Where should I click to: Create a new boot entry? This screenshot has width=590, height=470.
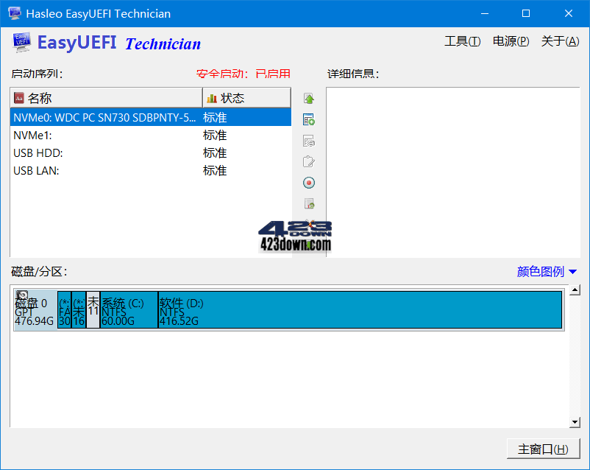(x=309, y=119)
